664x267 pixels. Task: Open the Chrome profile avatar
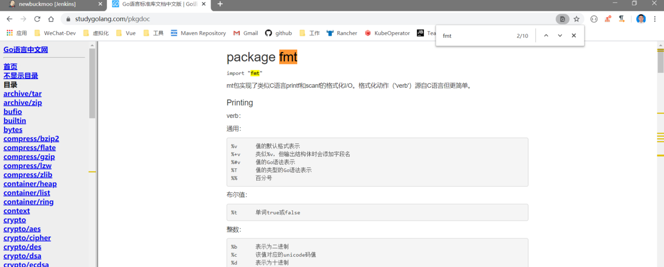[x=641, y=19]
